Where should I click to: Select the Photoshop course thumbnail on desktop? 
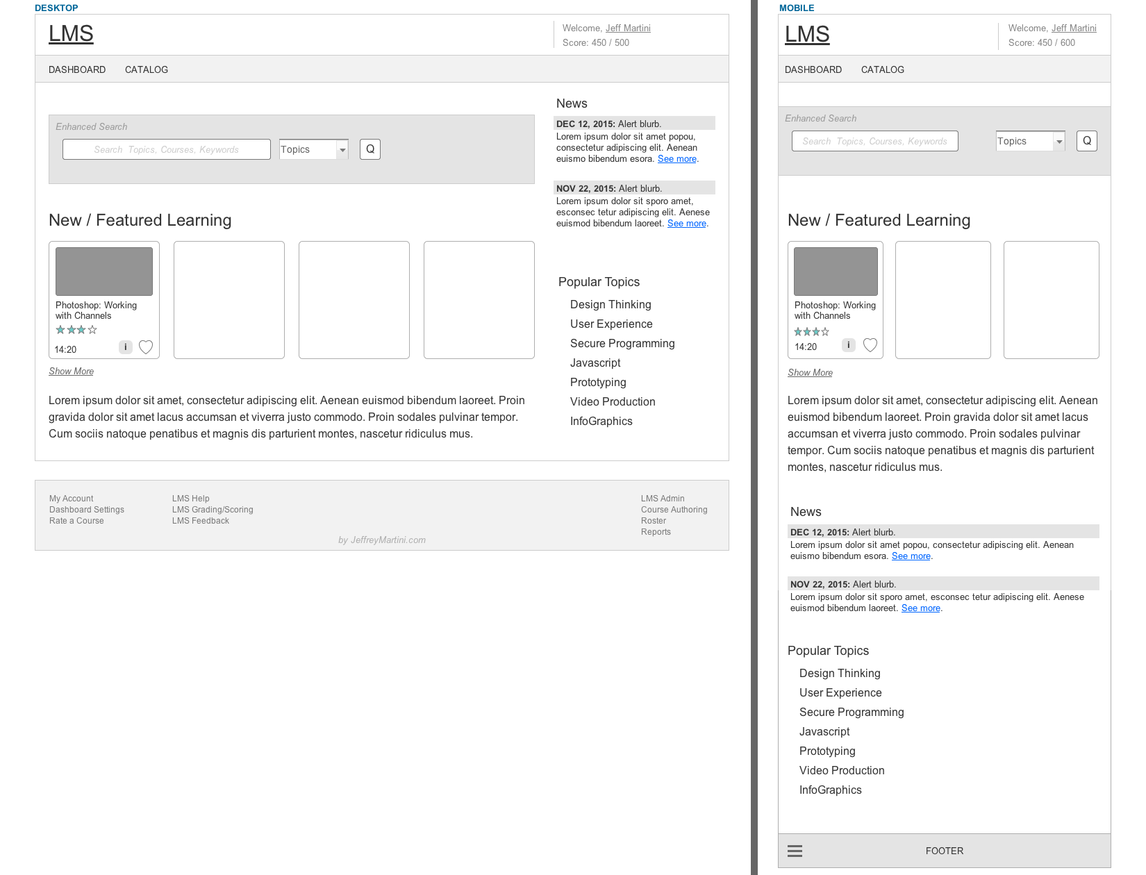pyautogui.click(x=104, y=272)
